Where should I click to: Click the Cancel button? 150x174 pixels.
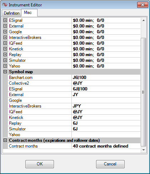point(110,164)
